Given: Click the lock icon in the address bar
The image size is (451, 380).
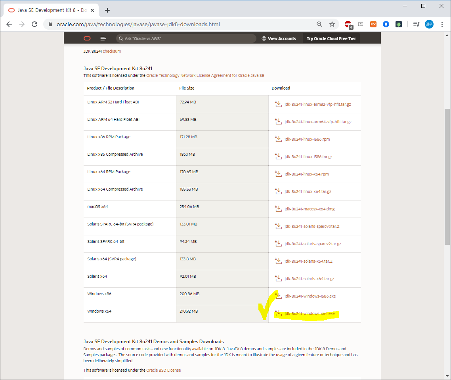Looking at the screenshot, I should [50, 24].
